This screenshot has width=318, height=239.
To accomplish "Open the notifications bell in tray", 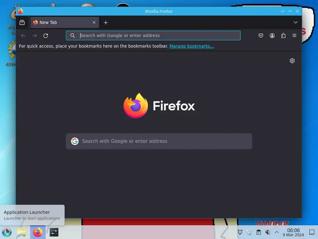I will pyautogui.click(x=240, y=232).
